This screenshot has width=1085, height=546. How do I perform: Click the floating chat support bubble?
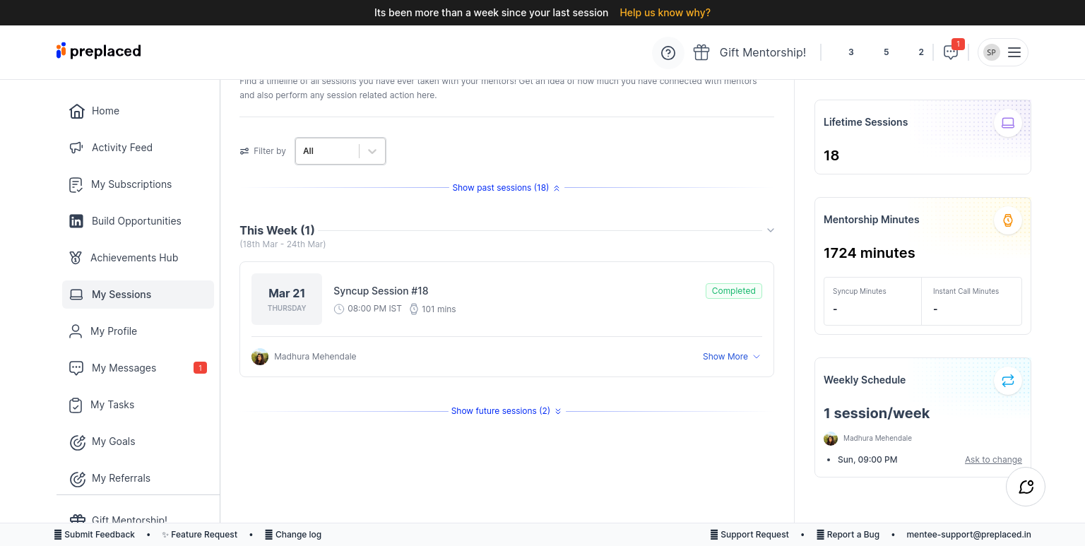1026,487
